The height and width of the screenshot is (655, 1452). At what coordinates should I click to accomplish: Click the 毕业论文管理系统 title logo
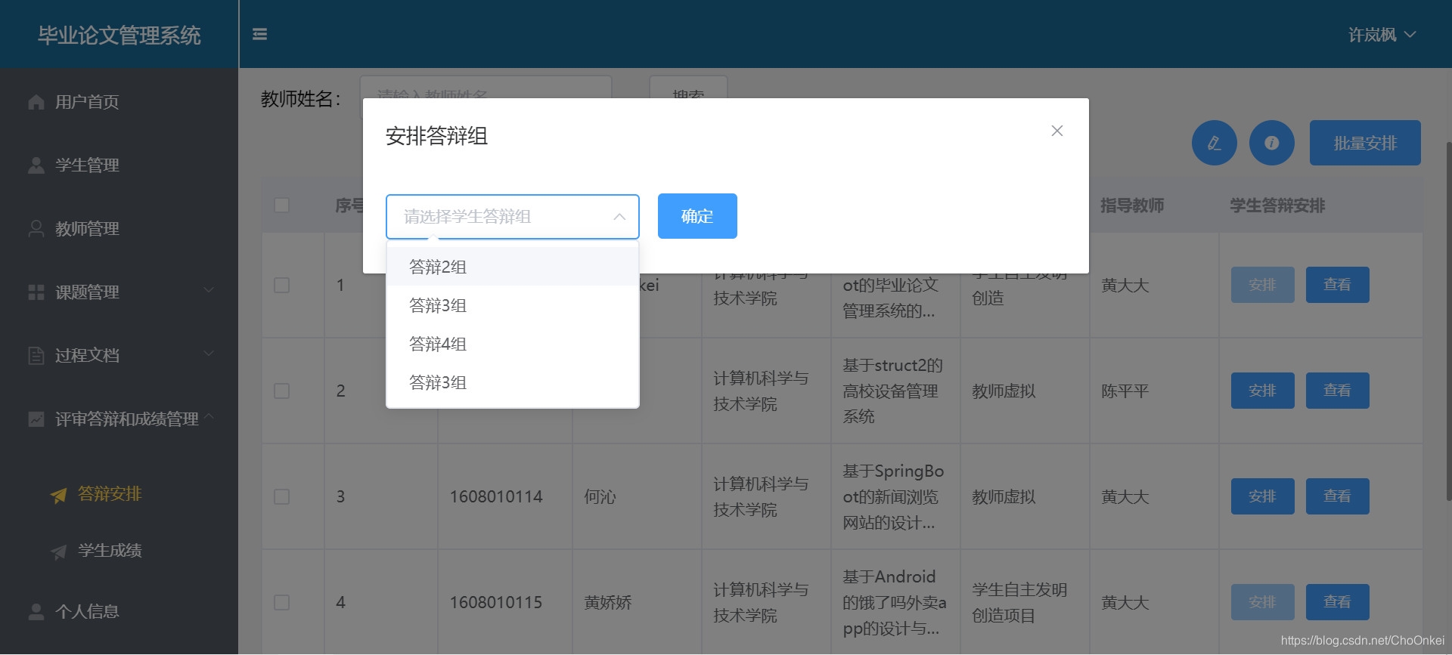pyautogui.click(x=119, y=36)
